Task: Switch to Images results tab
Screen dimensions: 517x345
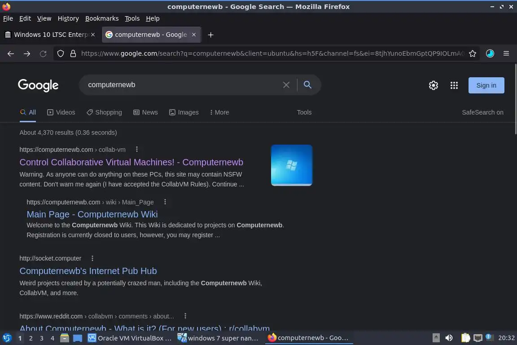Action: [x=184, y=112]
